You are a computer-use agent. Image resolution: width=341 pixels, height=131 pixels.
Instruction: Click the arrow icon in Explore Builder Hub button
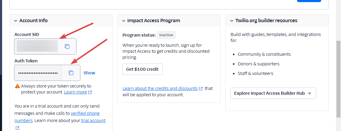309,93
